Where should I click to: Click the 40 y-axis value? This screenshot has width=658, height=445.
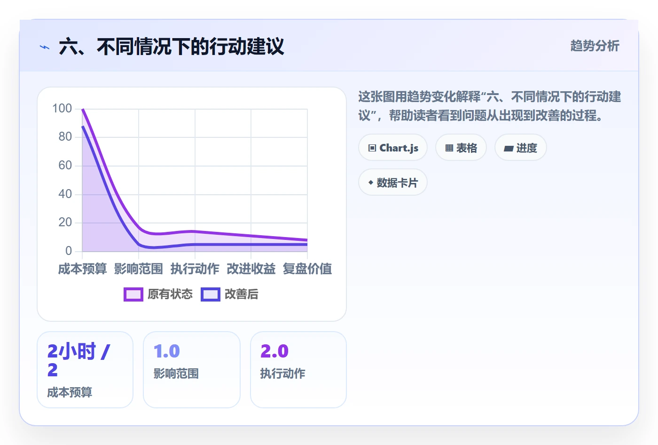tap(65, 194)
